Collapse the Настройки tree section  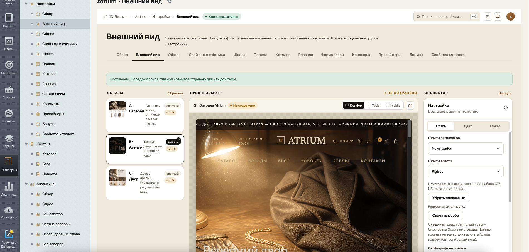26,4
